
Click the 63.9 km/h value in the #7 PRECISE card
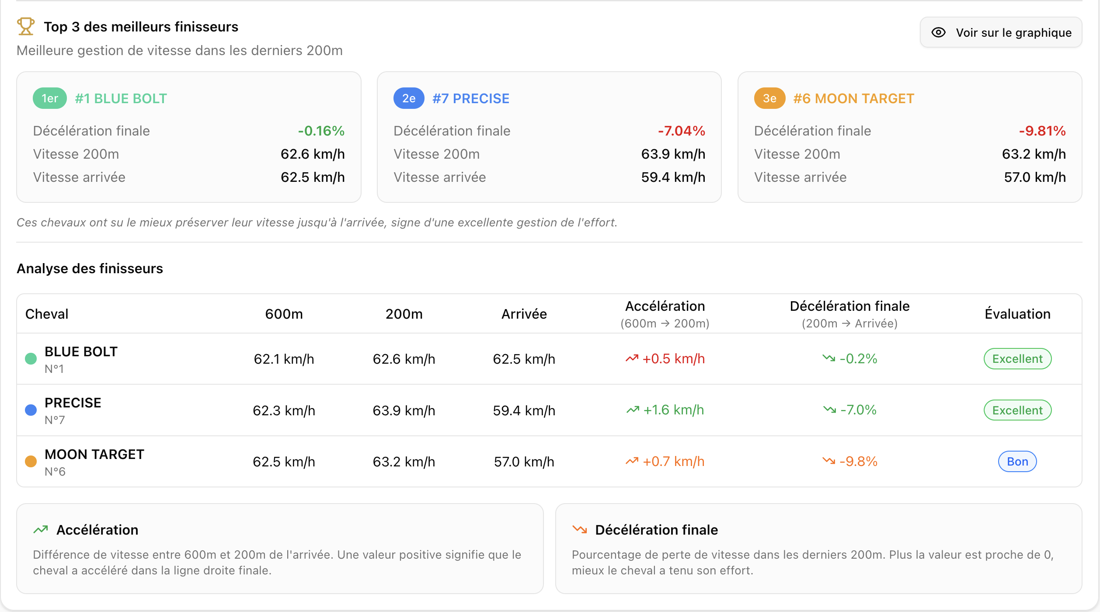click(673, 154)
